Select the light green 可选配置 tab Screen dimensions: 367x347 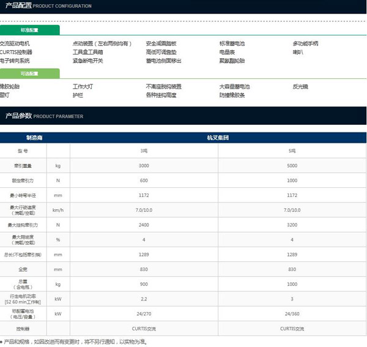point(29,73)
